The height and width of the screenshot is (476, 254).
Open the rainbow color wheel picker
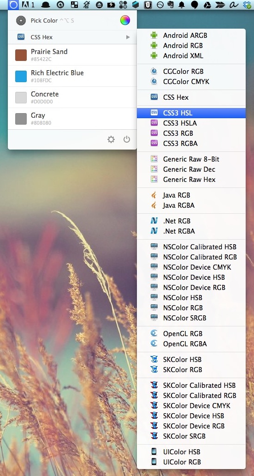pyautogui.click(x=125, y=20)
